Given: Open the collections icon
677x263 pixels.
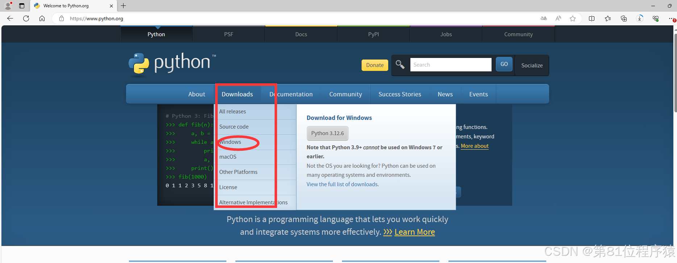Looking at the screenshot, I should pyautogui.click(x=624, y=18).
